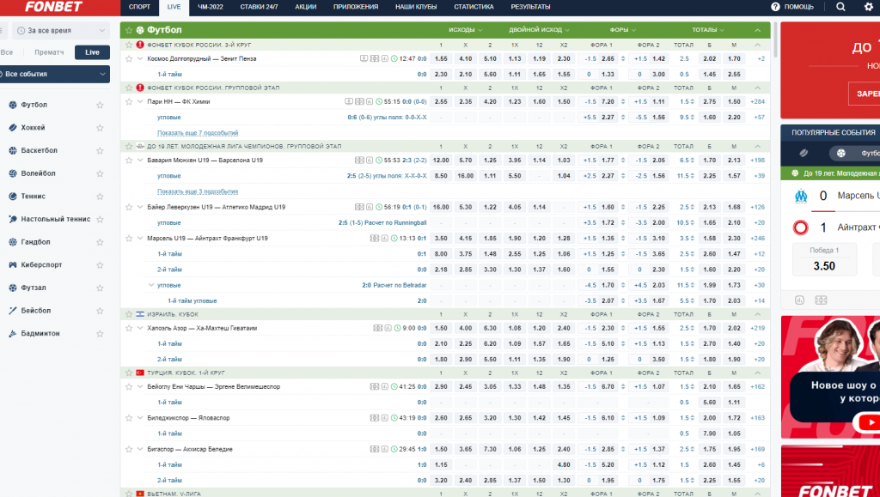Expand the 'Все события' dropdown

coord(55,75)
